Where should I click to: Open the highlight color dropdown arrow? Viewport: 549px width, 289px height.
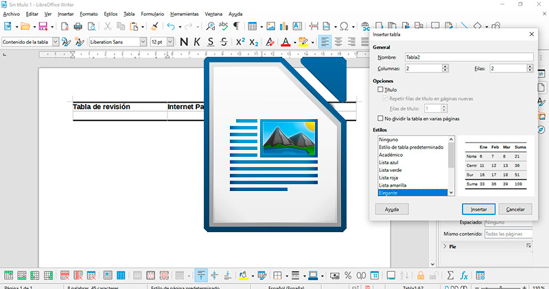[312, 42]
